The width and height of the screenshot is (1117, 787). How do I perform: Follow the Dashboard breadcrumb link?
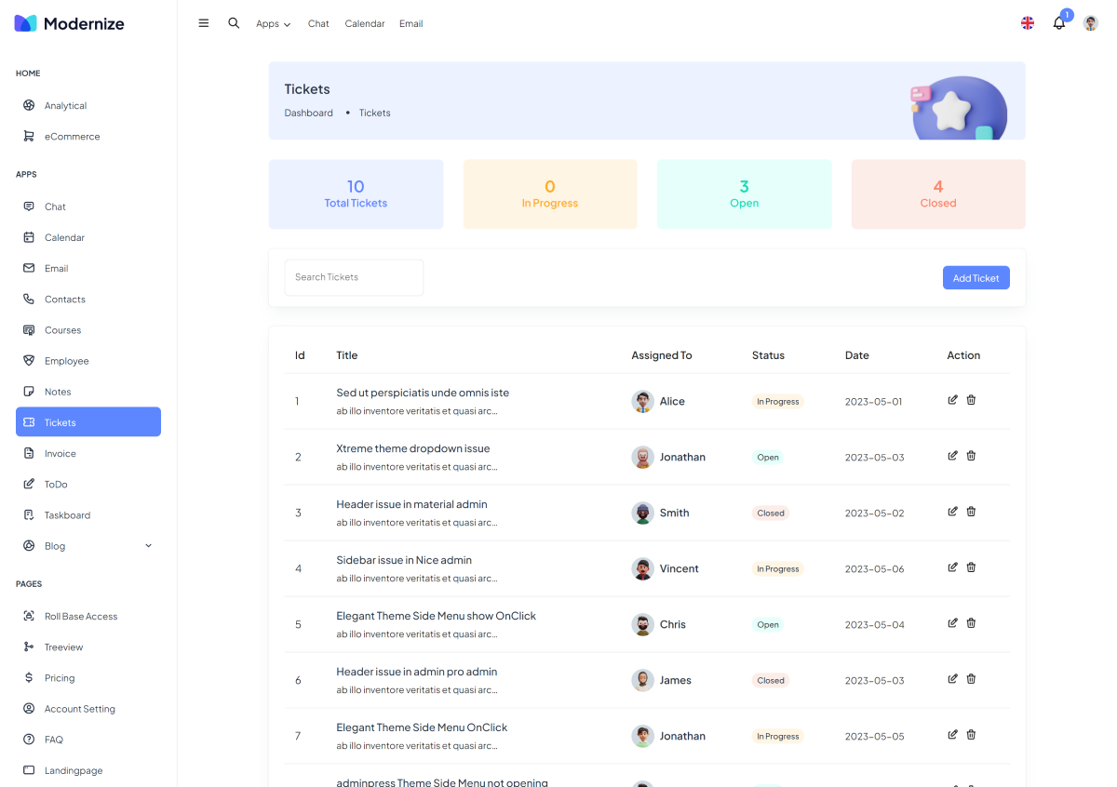[x=308, y=113]
